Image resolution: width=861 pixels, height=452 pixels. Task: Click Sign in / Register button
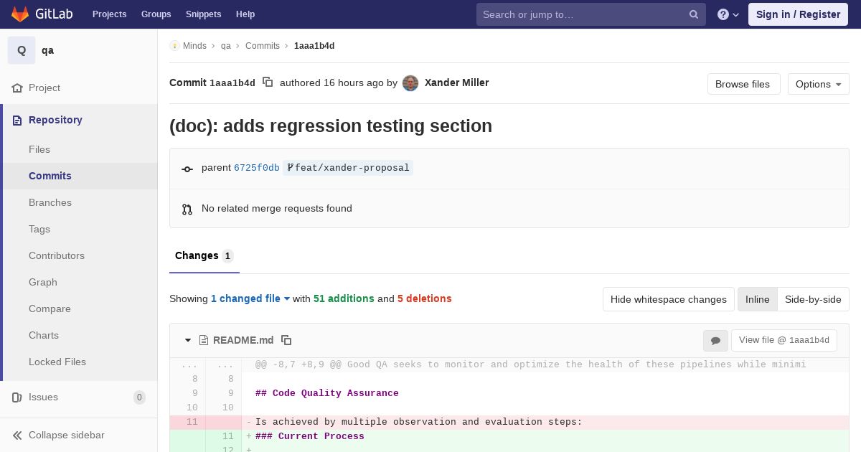798,14
